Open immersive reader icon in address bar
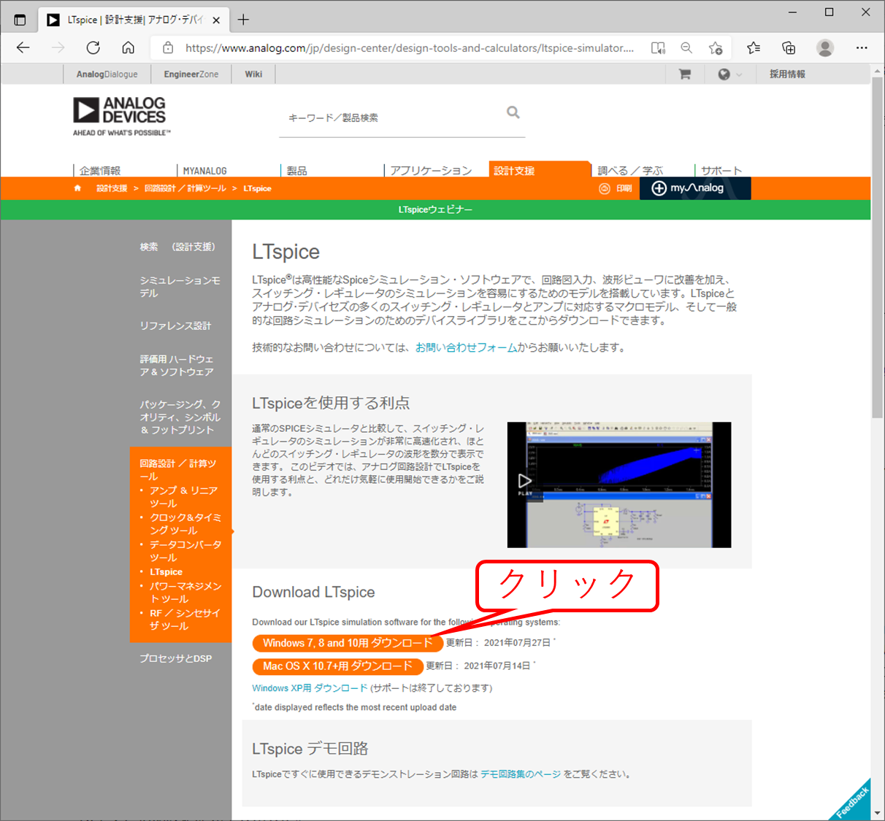This screenshot has width=885, height=821. tap(658, 48)
